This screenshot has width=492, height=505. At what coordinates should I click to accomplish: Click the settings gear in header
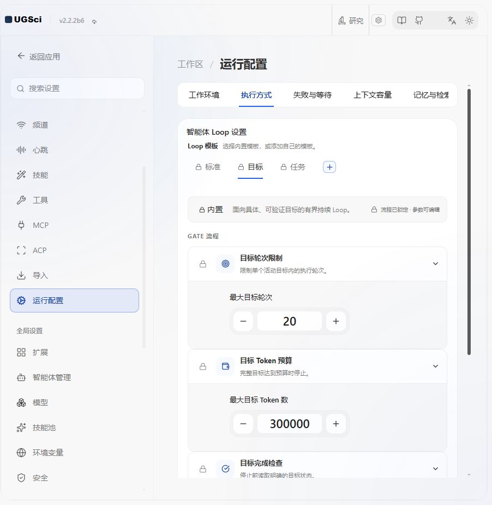[x=379, y=20]
